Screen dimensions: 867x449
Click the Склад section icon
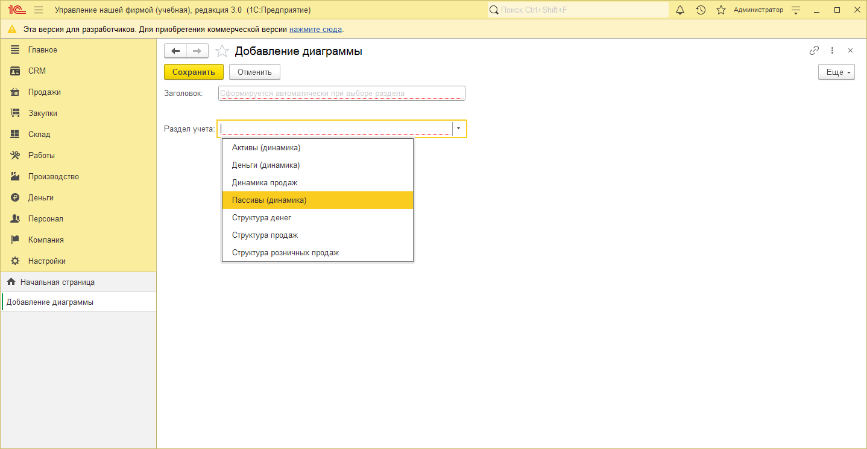click(x=15, y=134)
